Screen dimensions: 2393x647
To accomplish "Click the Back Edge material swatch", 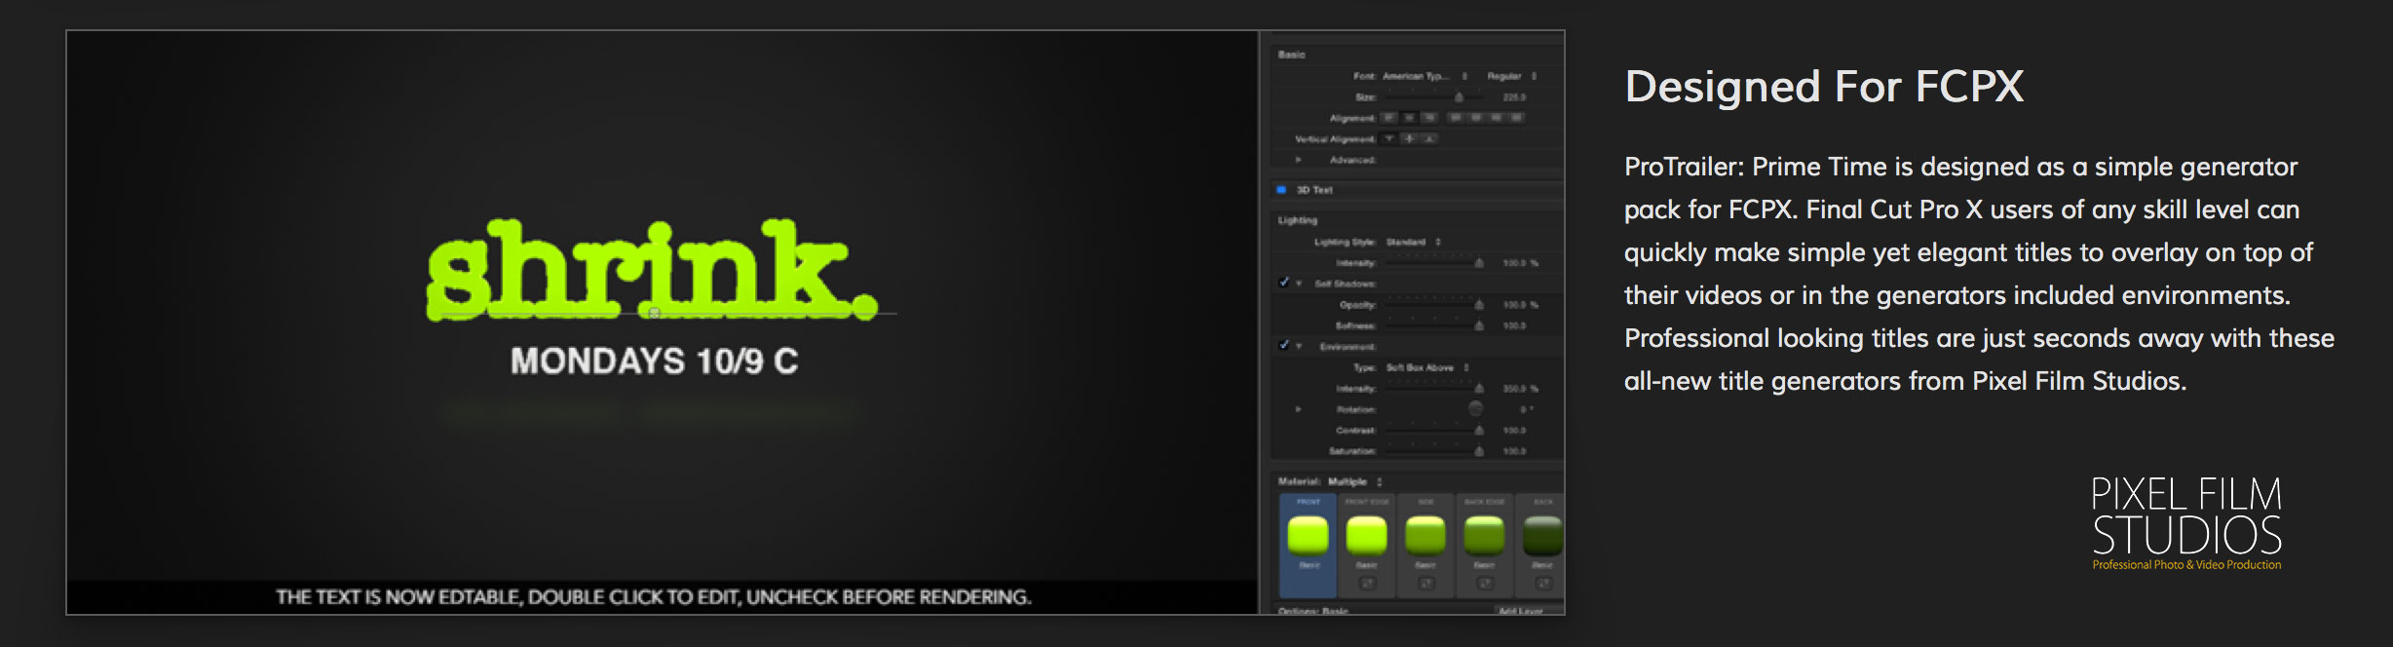I will (x=1485, y=535).
